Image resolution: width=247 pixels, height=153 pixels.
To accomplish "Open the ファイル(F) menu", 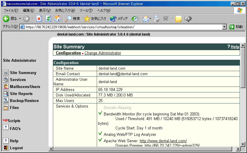I will [x=11, y=10].
